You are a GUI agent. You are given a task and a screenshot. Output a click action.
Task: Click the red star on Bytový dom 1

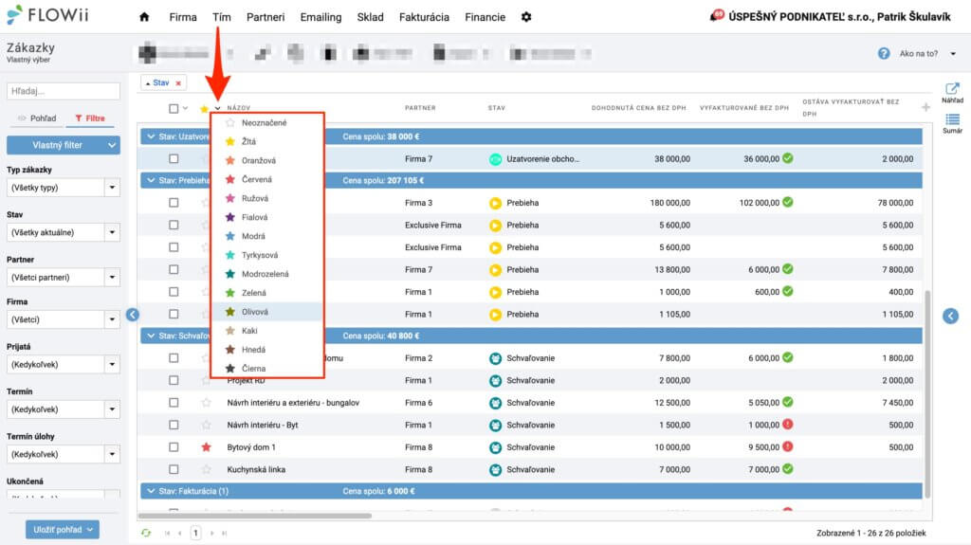(x=206, y=447)
